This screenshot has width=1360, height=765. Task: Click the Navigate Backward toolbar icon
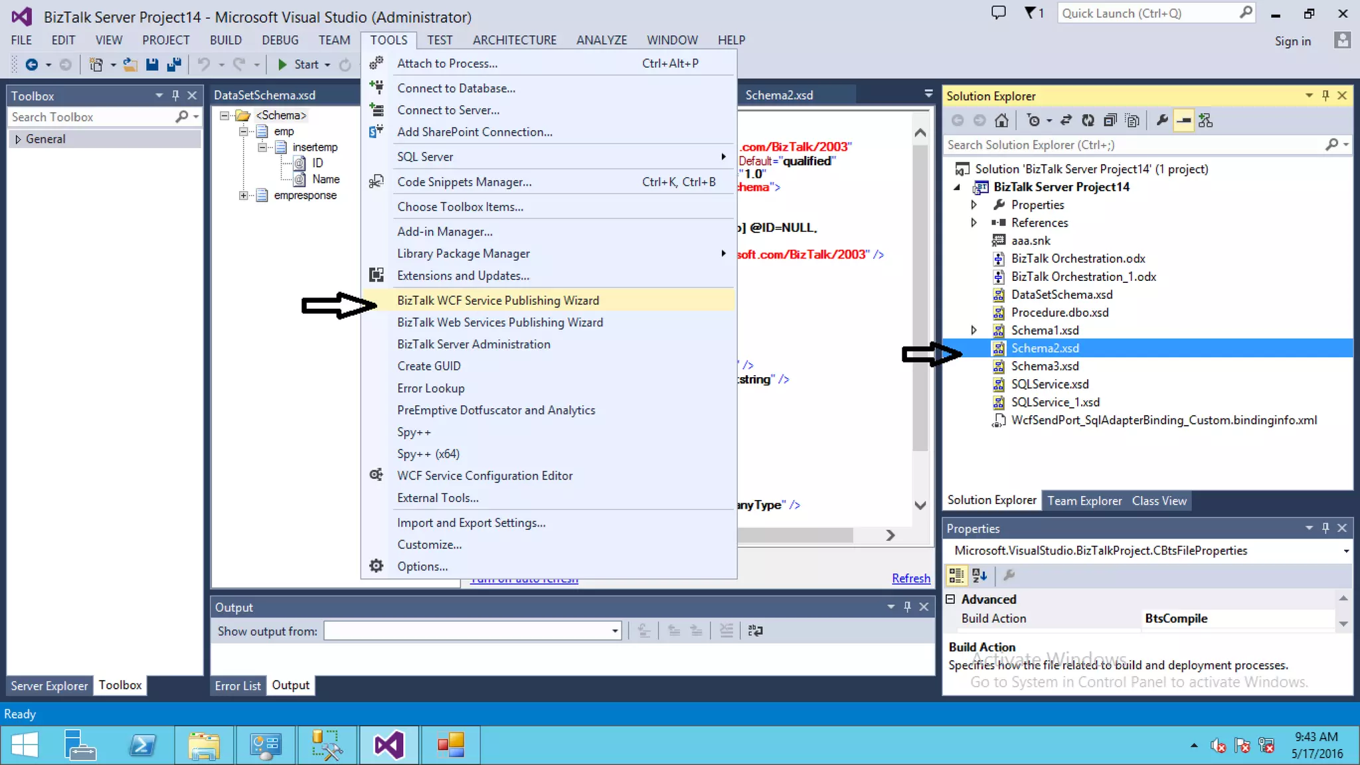[31, 64]
